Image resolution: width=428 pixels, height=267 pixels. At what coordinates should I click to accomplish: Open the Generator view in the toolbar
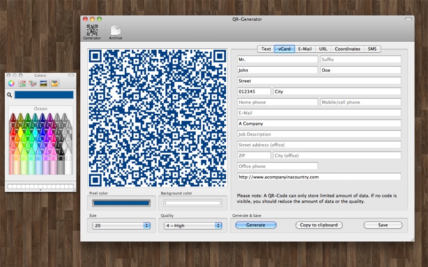click(x=92, y=32)
